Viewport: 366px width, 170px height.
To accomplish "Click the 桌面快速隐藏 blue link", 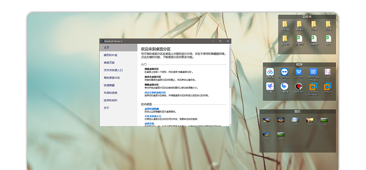I will tap(151, 109).
